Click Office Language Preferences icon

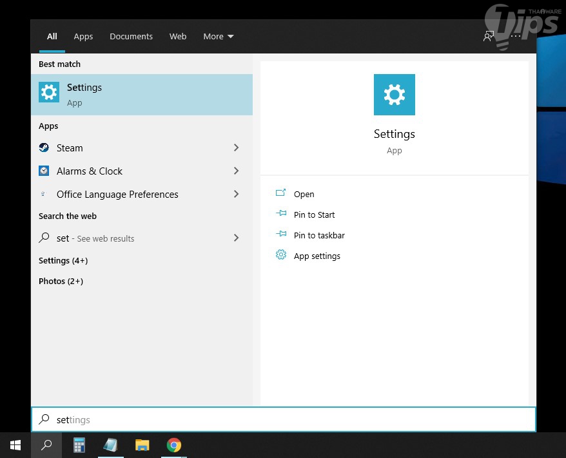click(x=44, y=194)
